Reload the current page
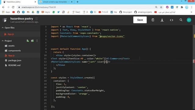Viewport: 195px width, 110px height. [x=13, y=7]
